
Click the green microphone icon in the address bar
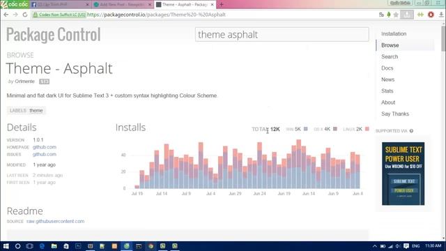pos(389,15)
